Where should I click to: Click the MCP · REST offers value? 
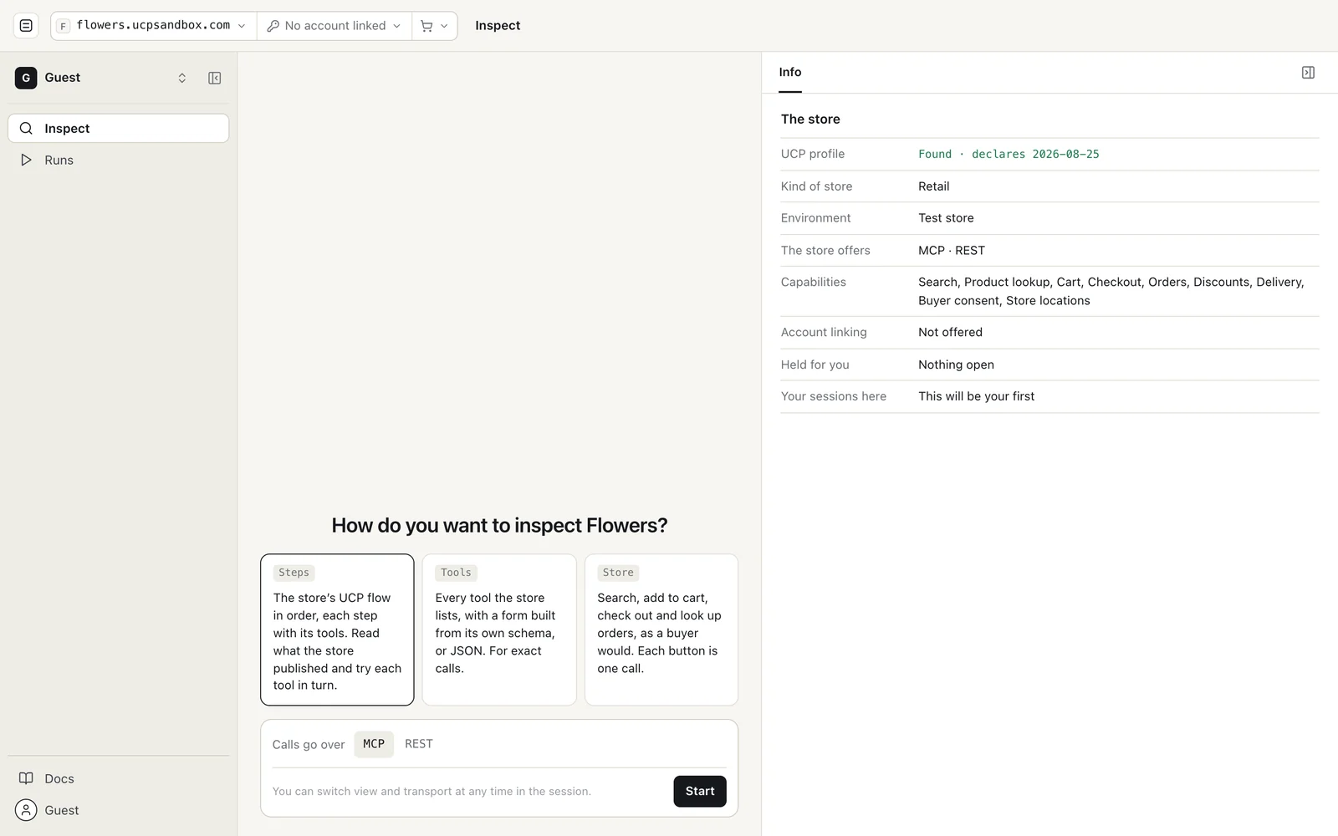(x=952, y=250)
